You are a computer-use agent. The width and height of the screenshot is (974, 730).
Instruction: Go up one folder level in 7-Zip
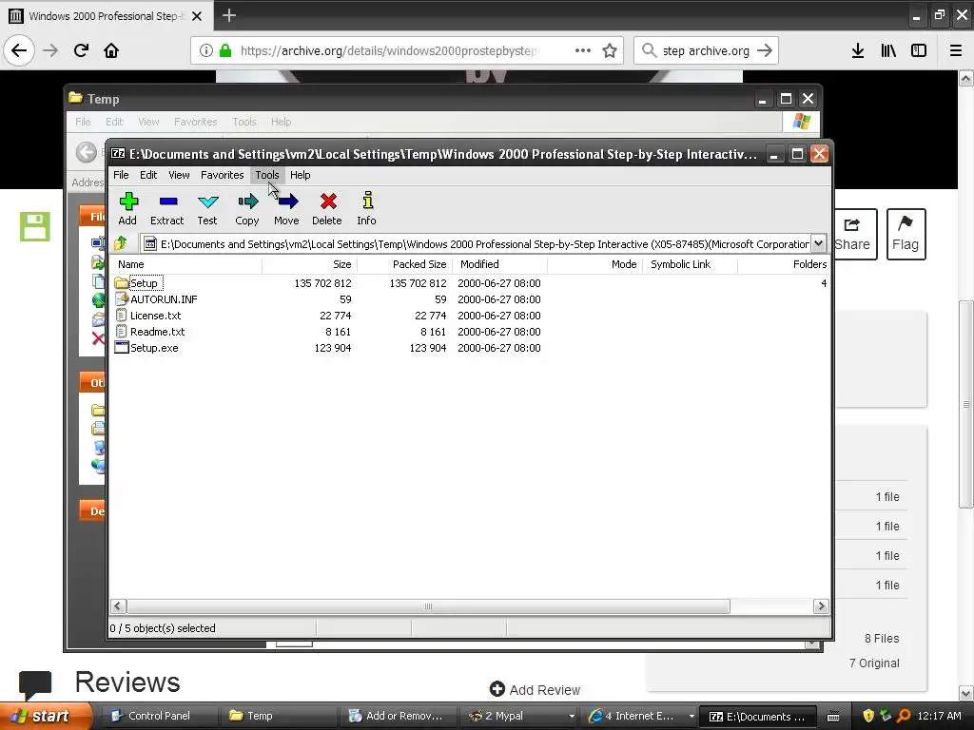(x=121, y=243)
